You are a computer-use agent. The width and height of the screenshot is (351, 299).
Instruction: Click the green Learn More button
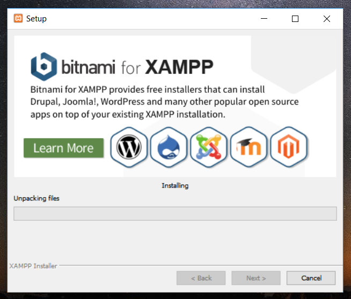63,148
